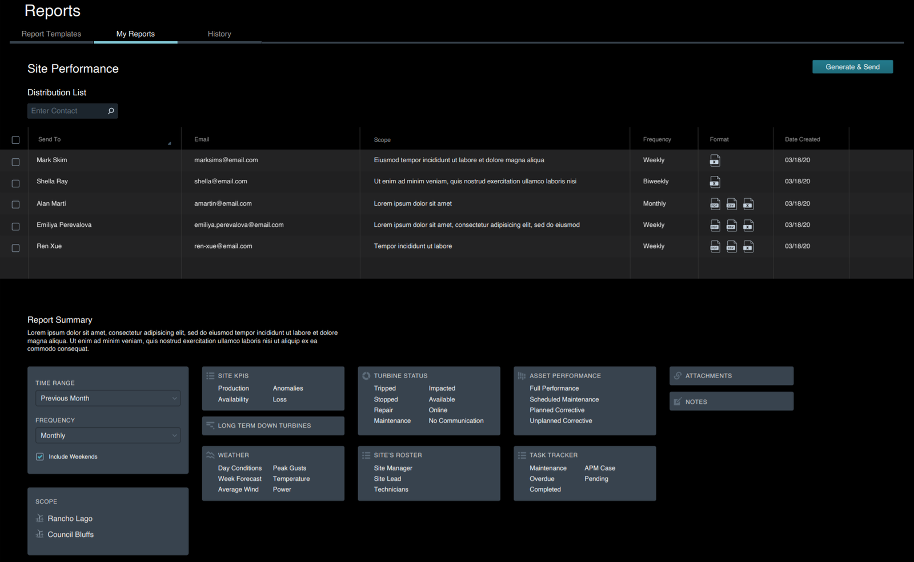The height and width of the screenshot is (562, 914).
Task: Click the Task Tracker list icon
Action: click(522, 455)
